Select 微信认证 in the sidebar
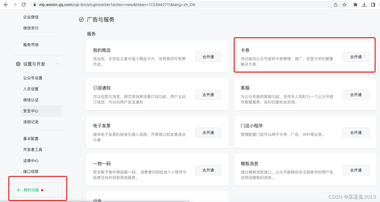Image resolution: width=380 pixels, height=202 pixels. pos(31,100)
